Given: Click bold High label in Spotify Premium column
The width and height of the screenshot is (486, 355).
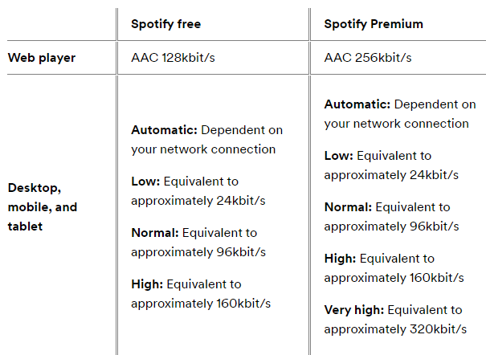Looking at the screenshot, I should [340, 258].
